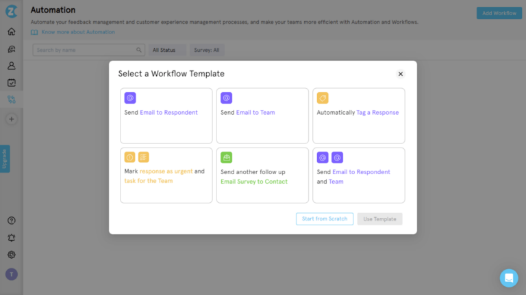Click the task list icon on Mark response card
The width and height of the screenshot is (526, 295).
[x=144, y=157]
